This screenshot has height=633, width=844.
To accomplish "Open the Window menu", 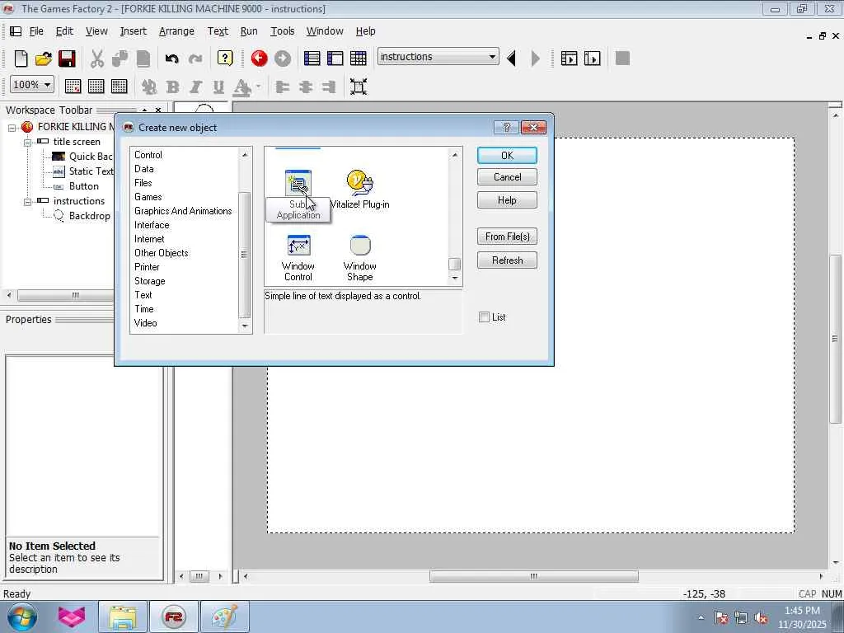I will click(x=325, y=31).
